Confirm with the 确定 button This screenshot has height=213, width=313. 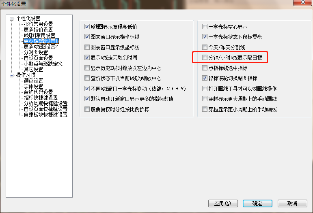(257, 203)
